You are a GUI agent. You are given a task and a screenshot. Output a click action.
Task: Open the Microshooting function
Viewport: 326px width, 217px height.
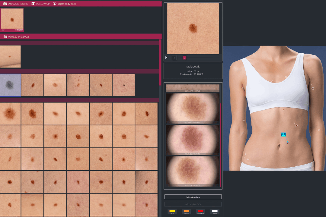(193, 197)
